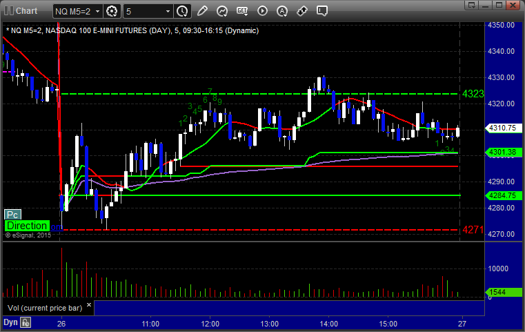Viewport: 525px width, 332px height.
Task: Click the 15:00 time axis label
Action: pos(388,324)
